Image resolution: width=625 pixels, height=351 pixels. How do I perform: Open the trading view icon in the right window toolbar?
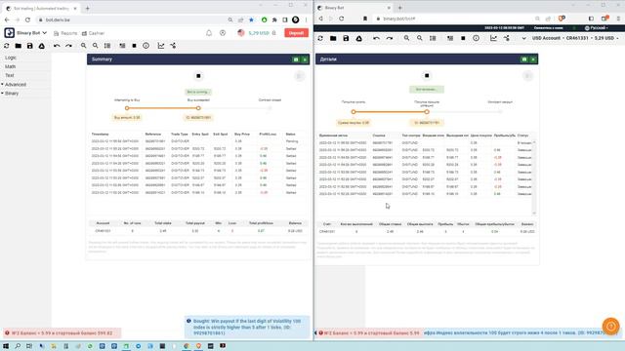pos(506,38)
